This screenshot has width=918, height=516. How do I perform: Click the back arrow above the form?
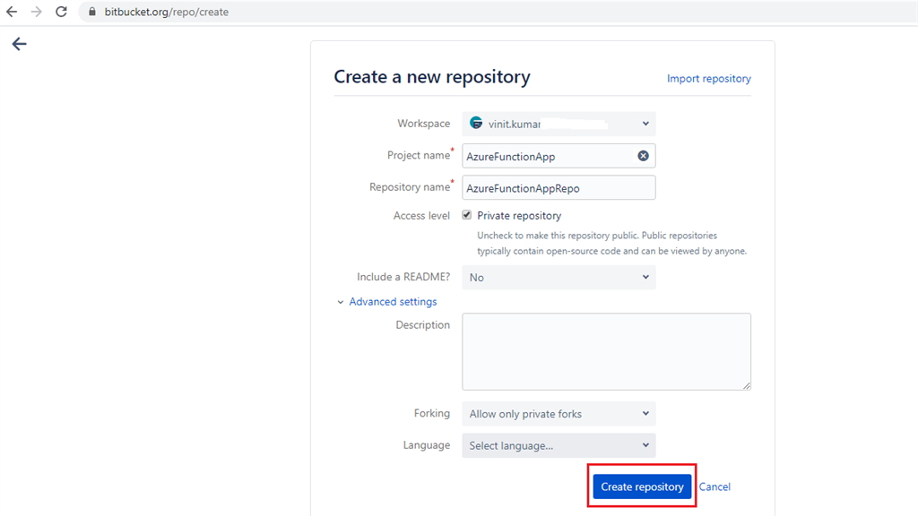(x=19, y=43)
